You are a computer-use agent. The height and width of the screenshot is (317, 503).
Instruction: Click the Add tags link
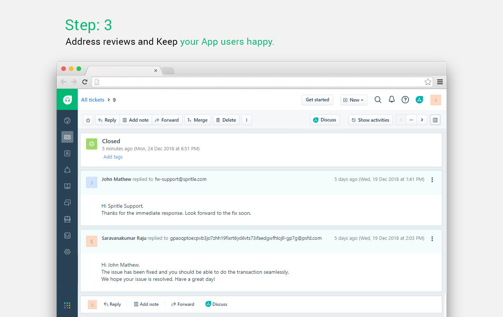tap(113, 157)
